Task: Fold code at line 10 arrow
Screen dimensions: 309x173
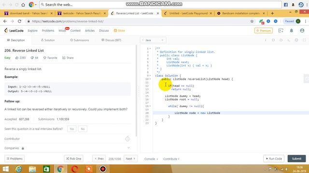Action: (x=150, y=79)
